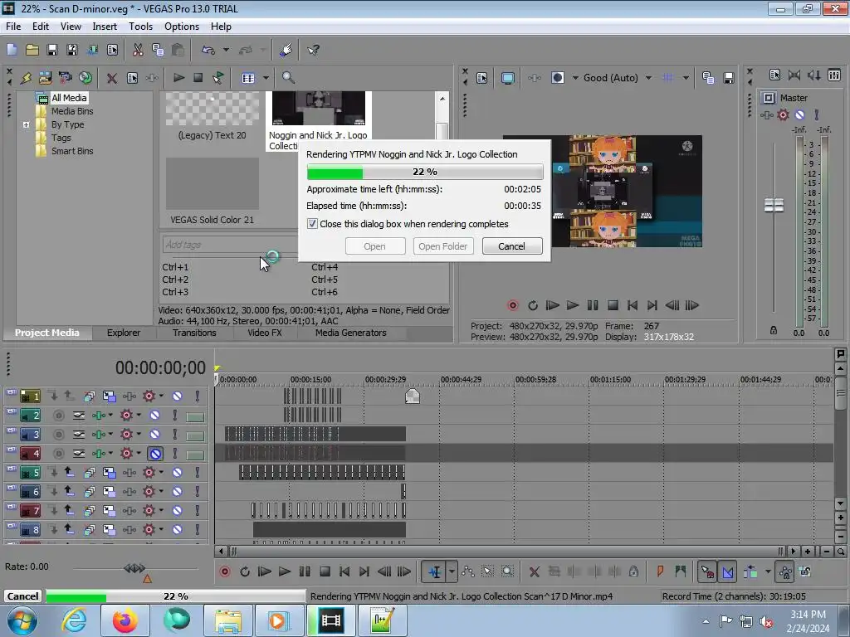Open the Undo history dropdown arrow
Screen dimensions: 850x637
[226, 50]
